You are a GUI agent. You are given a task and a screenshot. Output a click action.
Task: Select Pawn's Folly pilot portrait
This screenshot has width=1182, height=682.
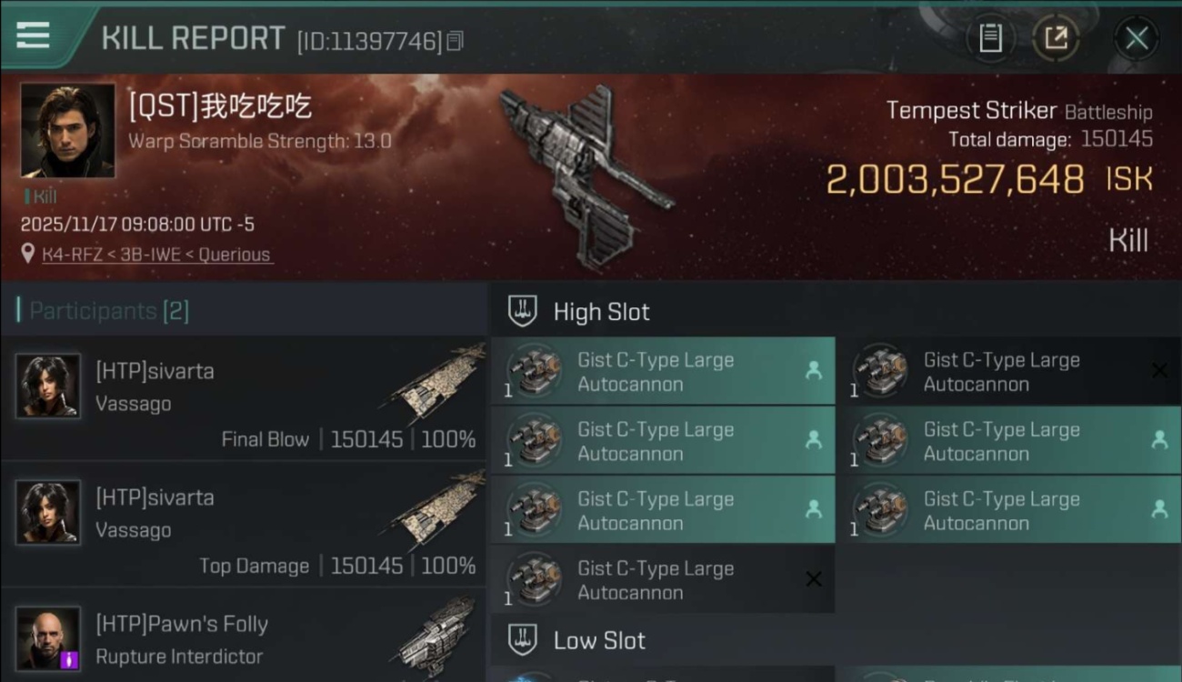[x=48, y=638]
